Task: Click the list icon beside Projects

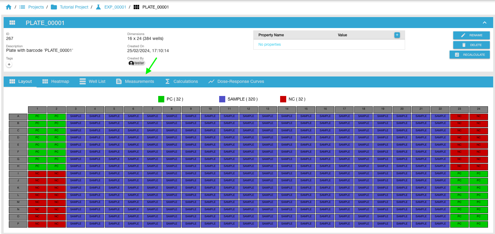Action: (x=22, y=7)
